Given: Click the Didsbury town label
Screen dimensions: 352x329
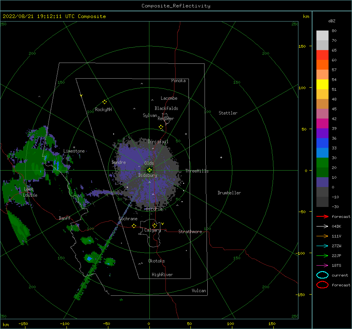Looking at the screenshot, I should click(147, 175).
